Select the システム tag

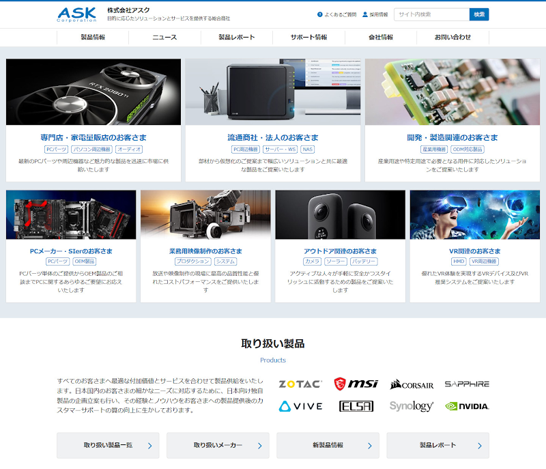(x=225, y=261)
